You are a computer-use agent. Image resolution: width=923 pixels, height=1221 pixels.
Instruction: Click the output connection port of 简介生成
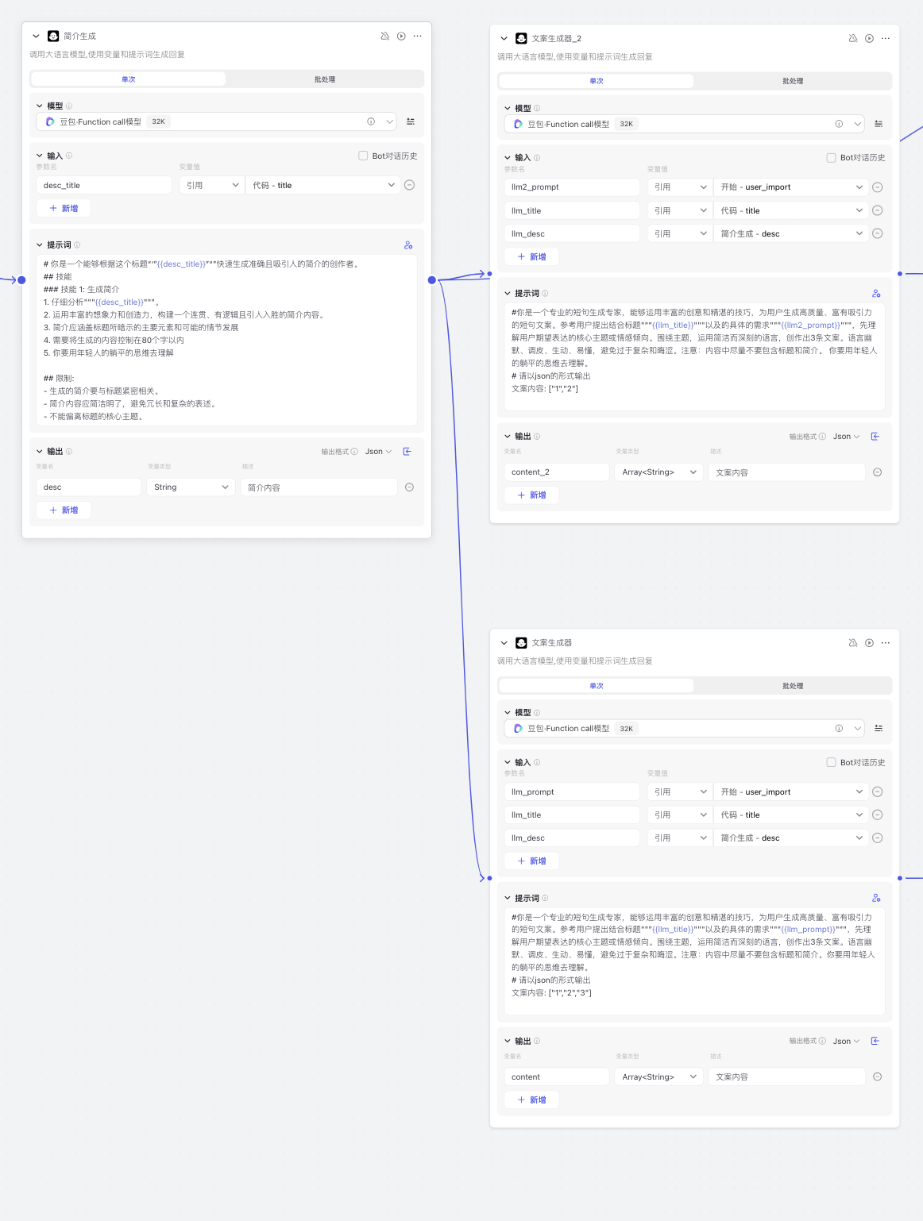click(x=432, y=280)
